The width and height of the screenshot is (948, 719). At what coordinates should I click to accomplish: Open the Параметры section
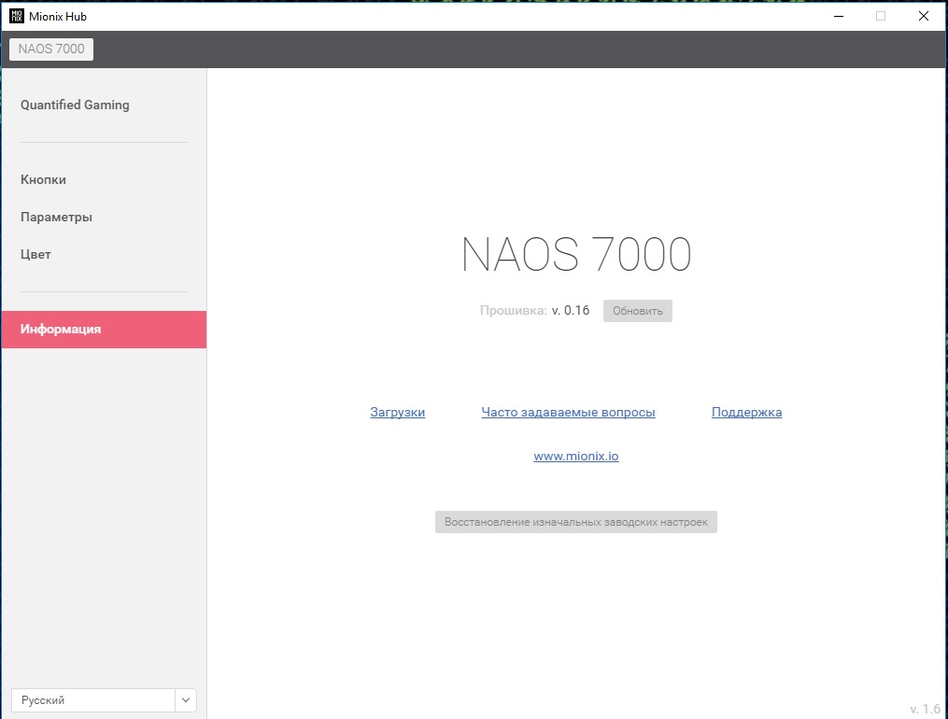click(56, 217)
